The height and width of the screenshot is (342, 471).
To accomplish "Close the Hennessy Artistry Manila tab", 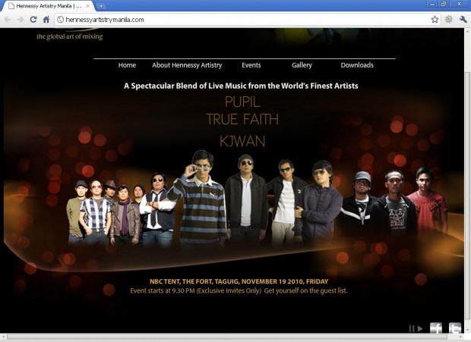I will coord(88,6).
